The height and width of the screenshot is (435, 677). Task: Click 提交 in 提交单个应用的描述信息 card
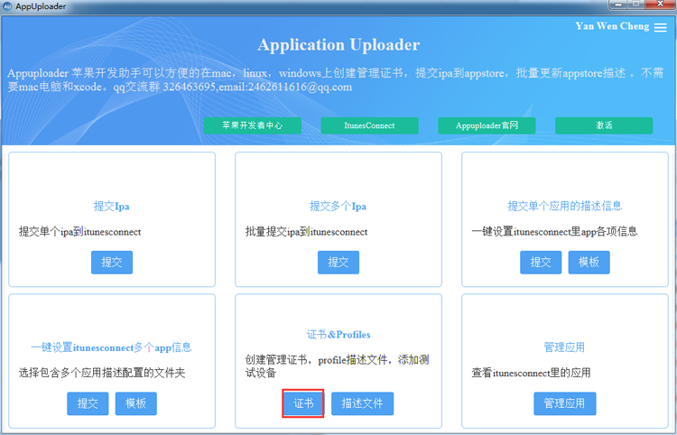point(541,263)
